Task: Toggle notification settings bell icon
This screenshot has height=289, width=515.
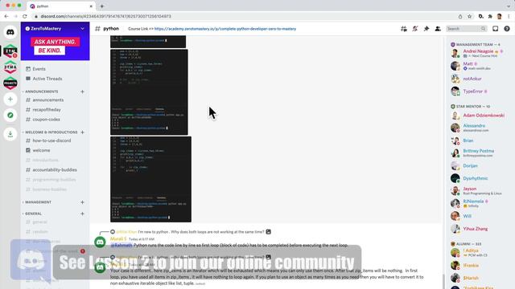Action: pos(415,29)
